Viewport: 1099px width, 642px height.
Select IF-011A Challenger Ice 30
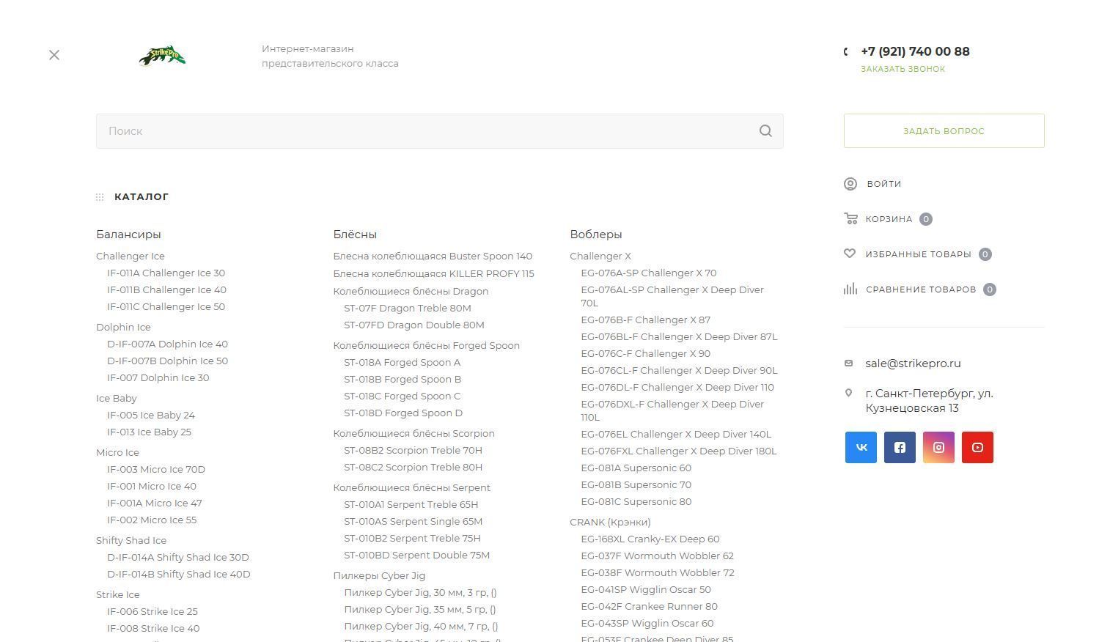[166, 273]
